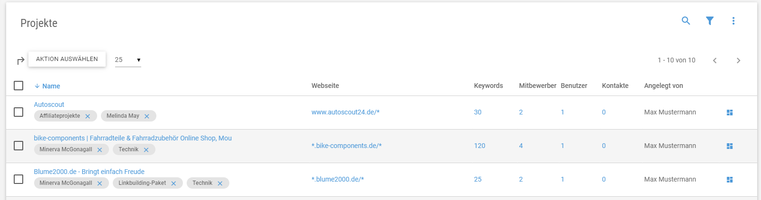Remove Melinda May tag from Autoscout

pos(147,116)
